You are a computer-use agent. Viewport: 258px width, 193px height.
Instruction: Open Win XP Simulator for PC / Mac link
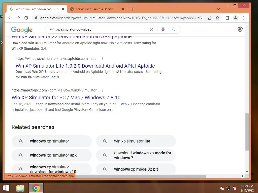coord(66,98)
